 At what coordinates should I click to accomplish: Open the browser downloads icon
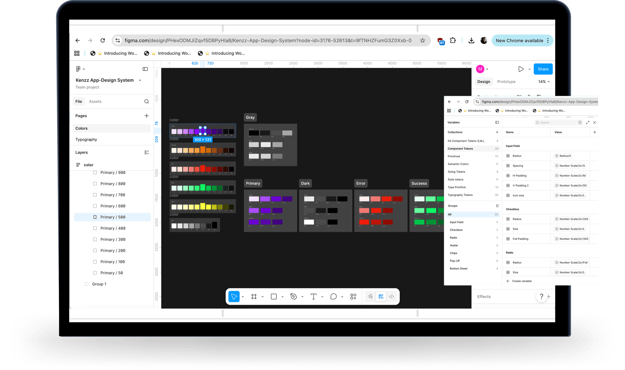(471, 41)
